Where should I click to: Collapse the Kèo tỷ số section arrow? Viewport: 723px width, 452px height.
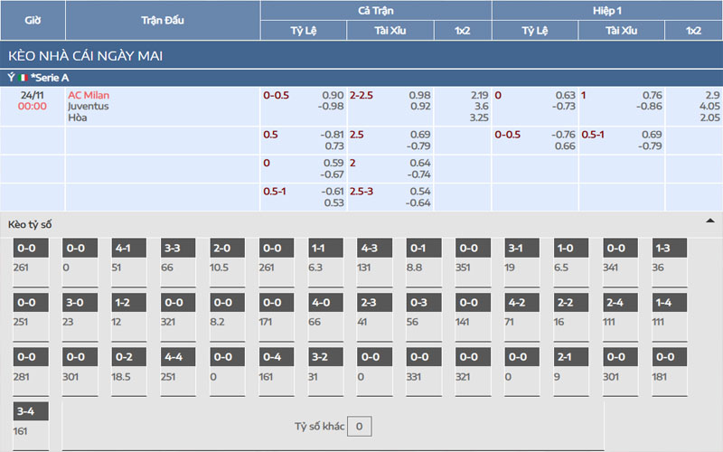pos(709,221)
